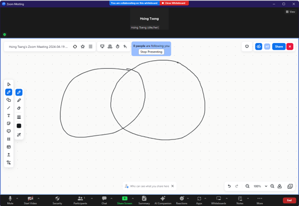Screen dimensions: 299x206
Task: Click the HT collaborator avatar
Action: point(267,46)
